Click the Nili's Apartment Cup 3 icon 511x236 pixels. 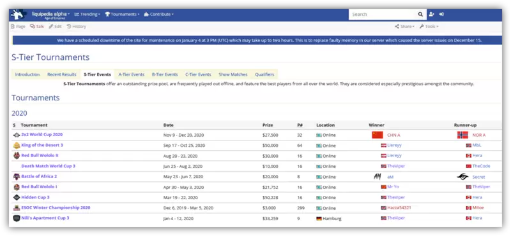(x=17, y=218)
